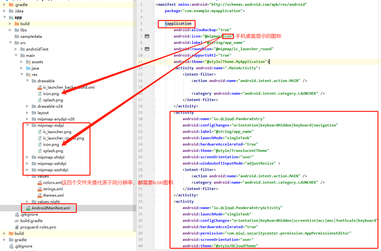Click the image preview gutter icon for android:roundIcon line

(147, 49)
